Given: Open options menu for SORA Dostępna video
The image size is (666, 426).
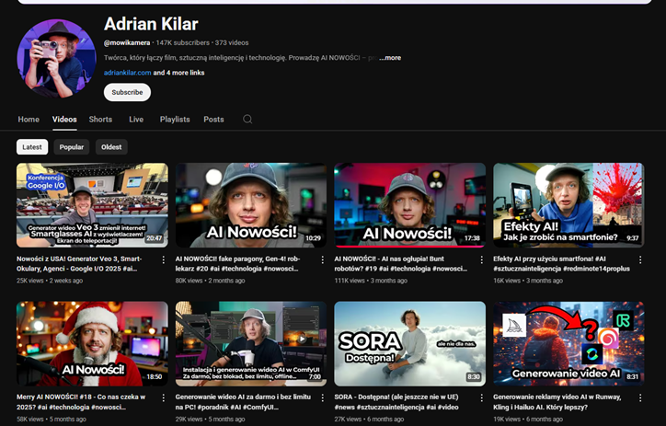Looking at the screenshot, I should 481,398.
